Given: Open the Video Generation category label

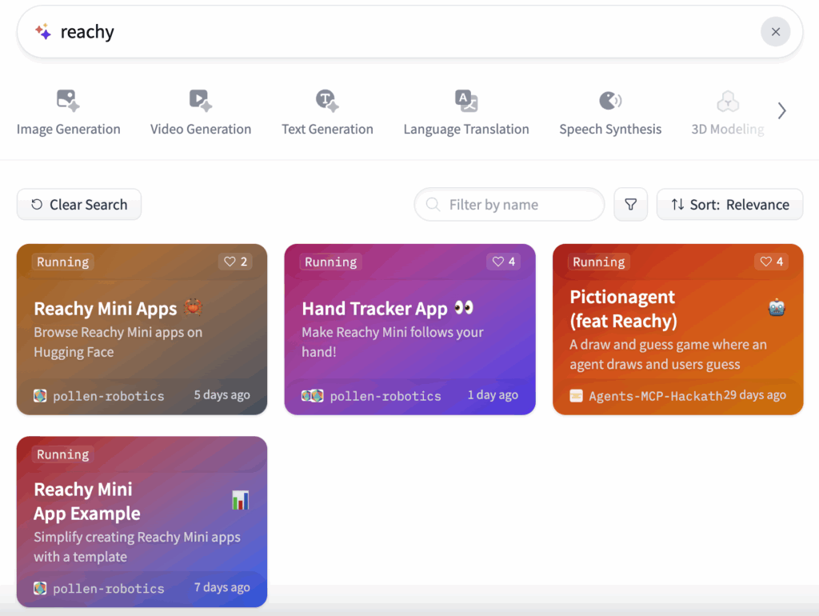Looking at the screenshot, I should tap(201, 129).
